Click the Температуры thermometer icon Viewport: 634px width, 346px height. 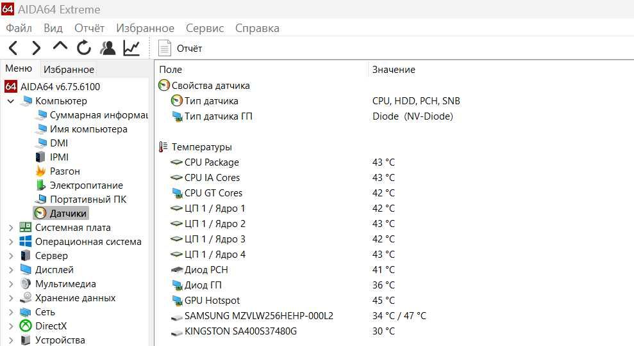163,147
